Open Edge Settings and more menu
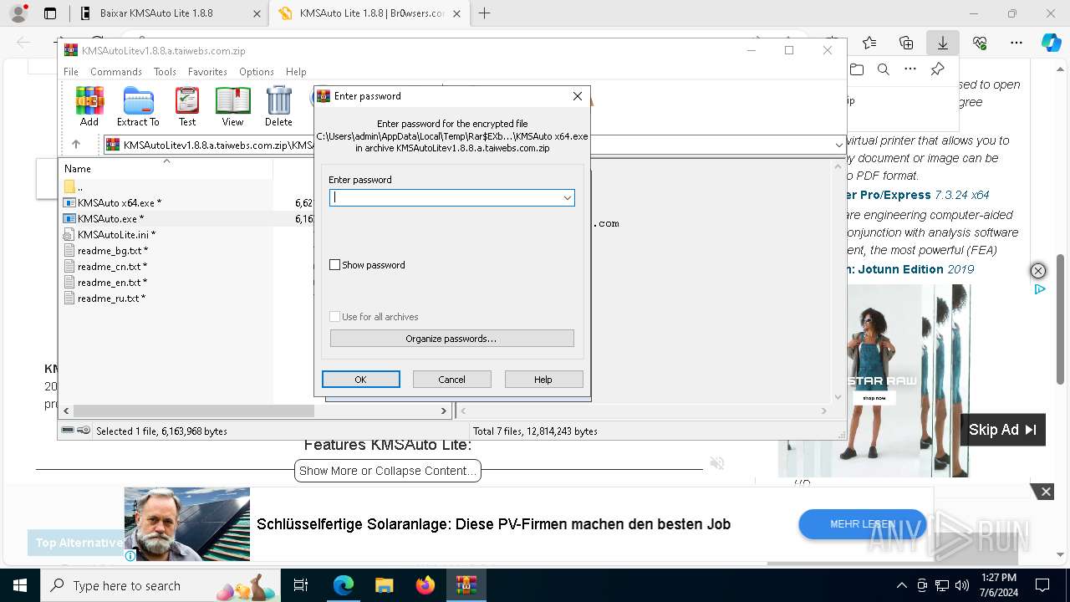 (1016, 43)
